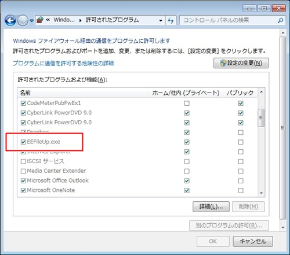Click the 許可されたプログラム breadcrumb
The image size is (290, 255).
[x=113, y=20]
